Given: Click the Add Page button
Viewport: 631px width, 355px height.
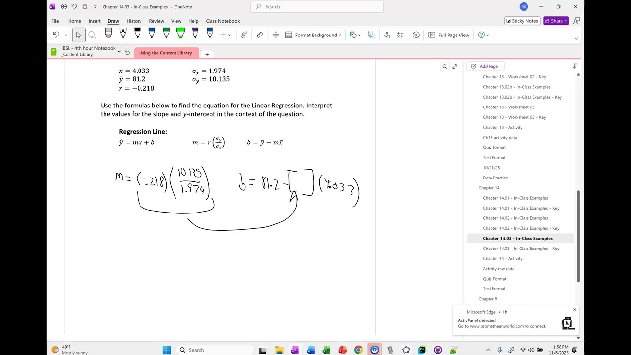Looking at the screenshot, I should [485, 66].
